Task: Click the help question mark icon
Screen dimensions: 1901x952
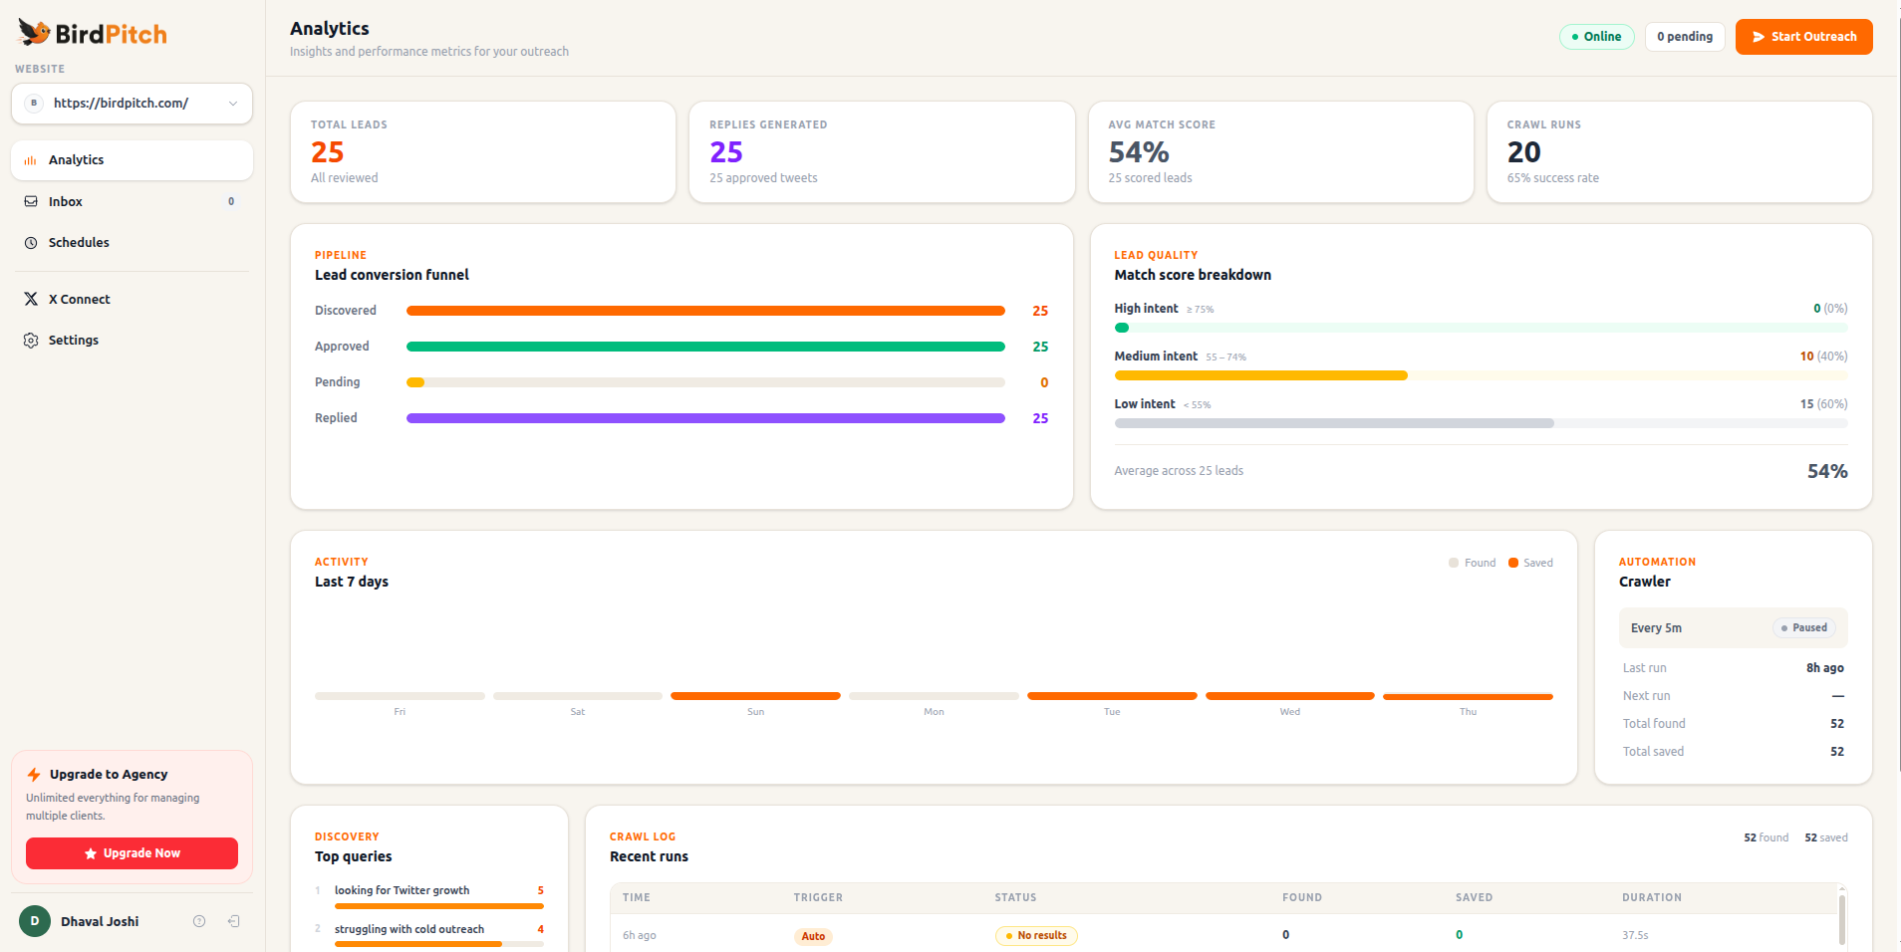Action: tap(199, 921)
